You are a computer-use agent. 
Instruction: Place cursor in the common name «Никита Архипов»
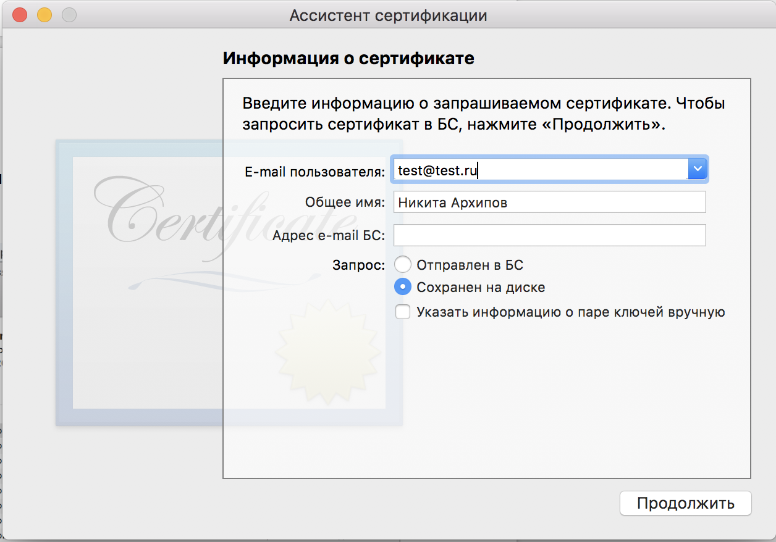549,202
